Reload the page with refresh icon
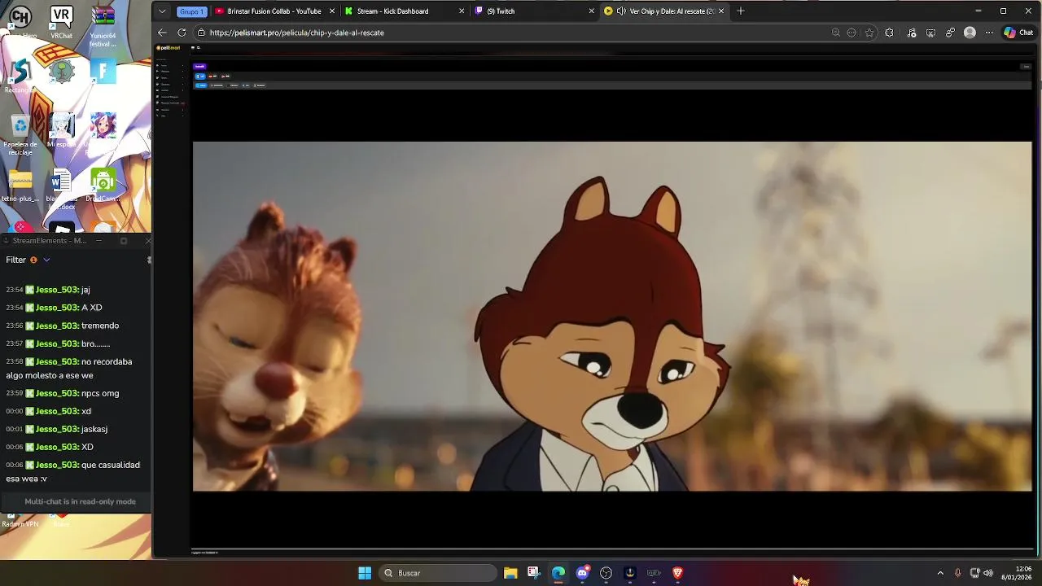The image size is (1042, 586). coord(182,33)
